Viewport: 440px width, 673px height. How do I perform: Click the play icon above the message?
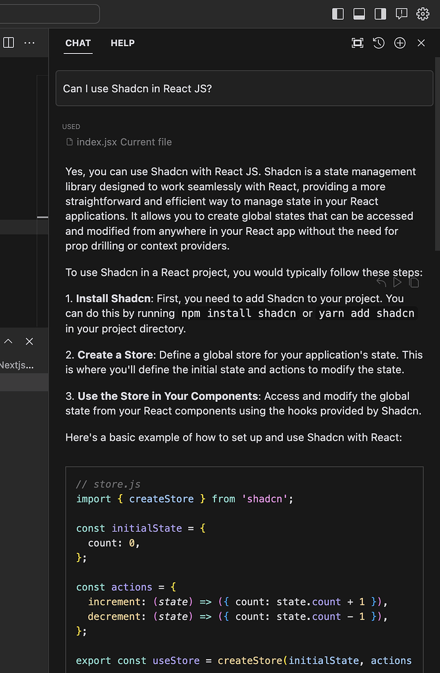(x=397, y=282)
